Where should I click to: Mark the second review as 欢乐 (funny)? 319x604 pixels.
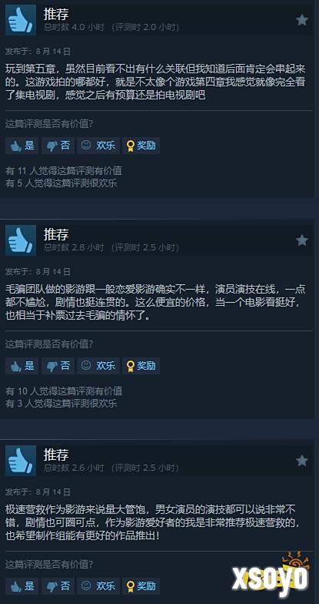click(x=98, y=366)
